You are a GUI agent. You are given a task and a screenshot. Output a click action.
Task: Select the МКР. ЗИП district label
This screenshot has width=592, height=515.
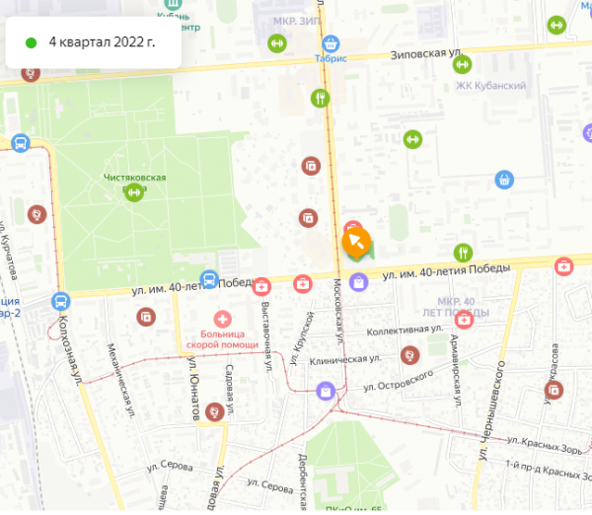click(297, 21)
